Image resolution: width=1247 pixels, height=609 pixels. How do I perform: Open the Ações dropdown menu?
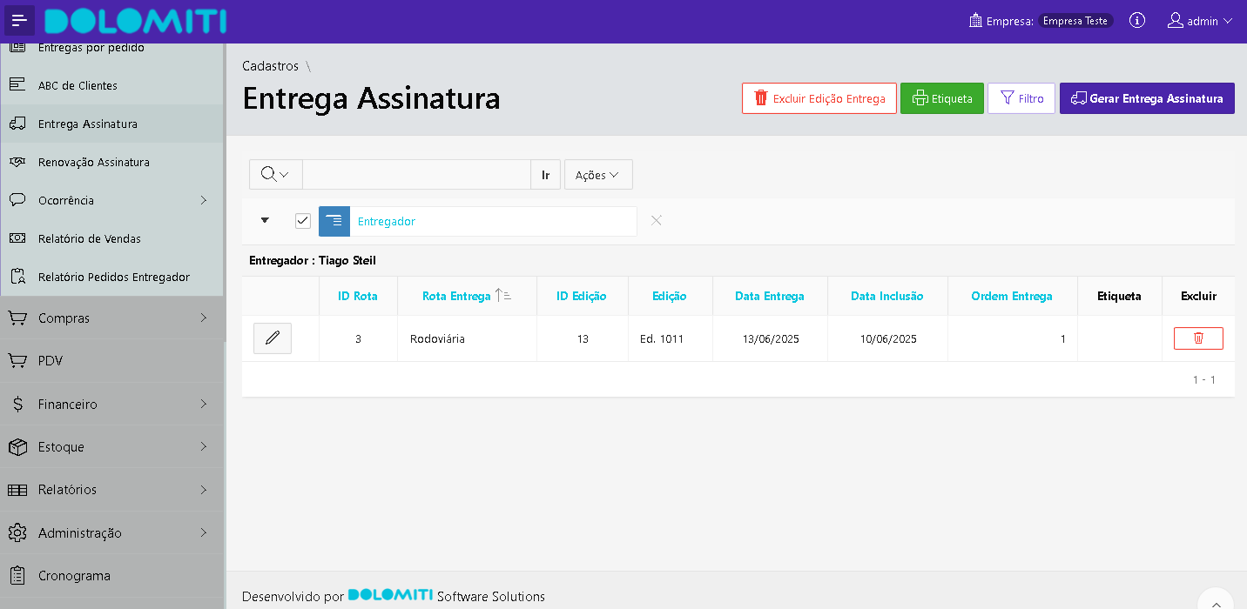597,175
